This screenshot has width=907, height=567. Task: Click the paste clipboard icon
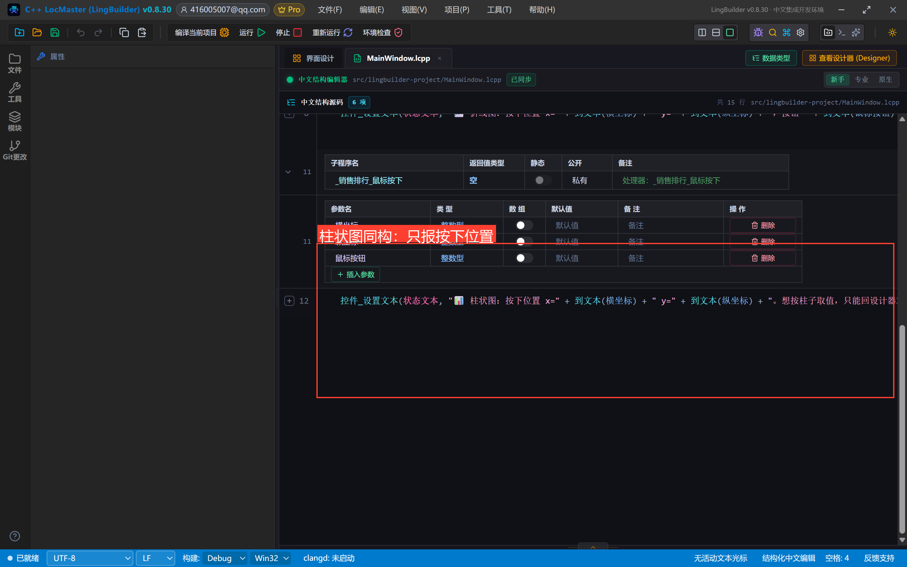(x=142, y=33)
